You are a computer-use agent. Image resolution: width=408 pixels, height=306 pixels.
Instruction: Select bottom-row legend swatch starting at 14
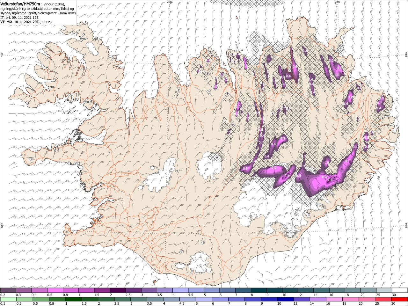click(x=317, y=299)
